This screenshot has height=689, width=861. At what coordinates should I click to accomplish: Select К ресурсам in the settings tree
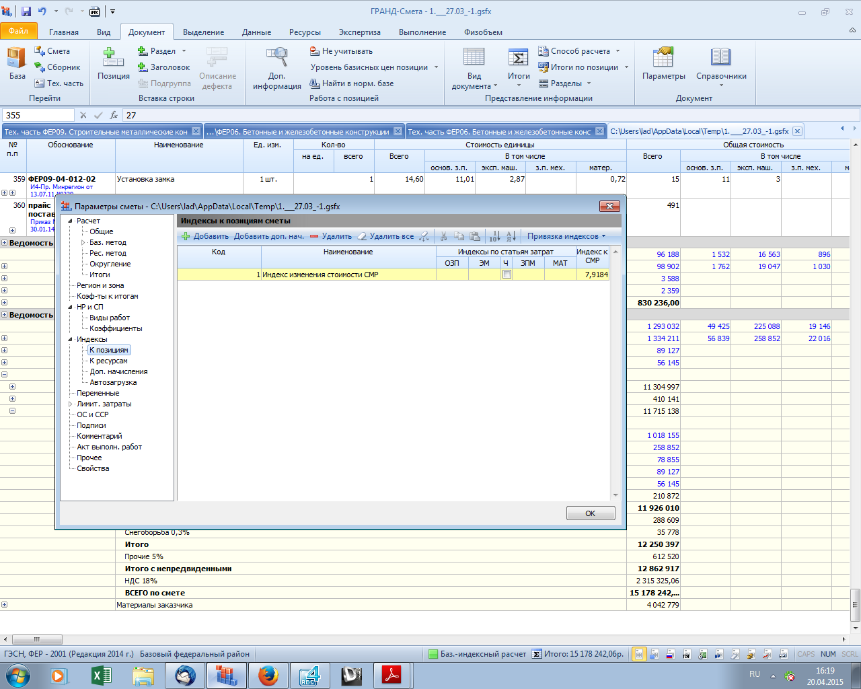click(108, 361)
